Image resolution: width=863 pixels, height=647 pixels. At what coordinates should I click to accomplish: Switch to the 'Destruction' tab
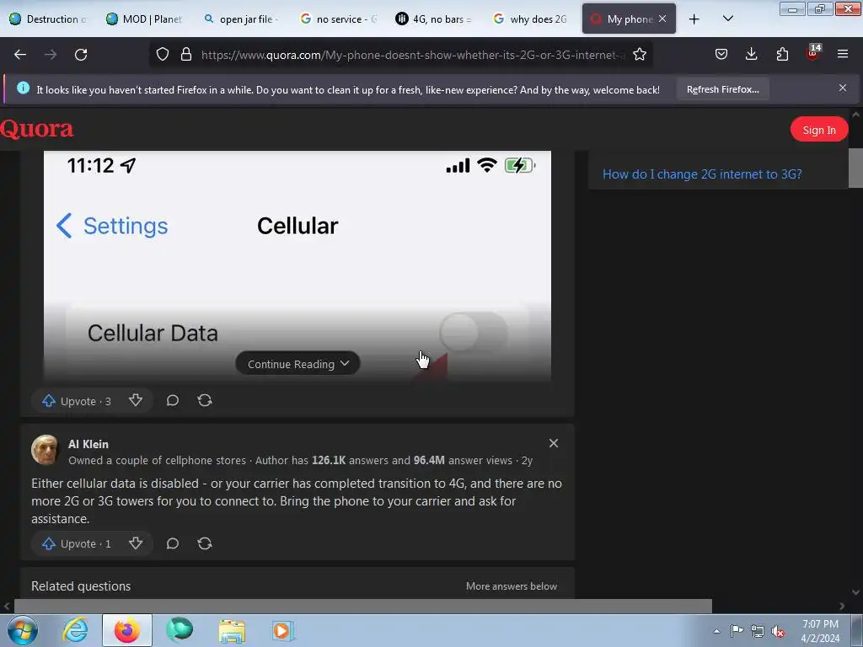[x=48, y=19]
